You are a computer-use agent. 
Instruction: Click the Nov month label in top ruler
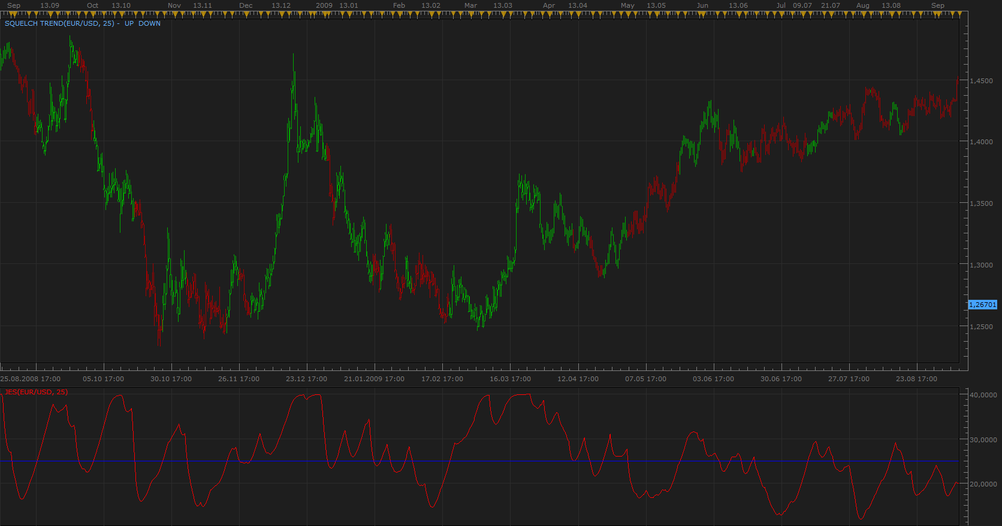click(174, 5)
